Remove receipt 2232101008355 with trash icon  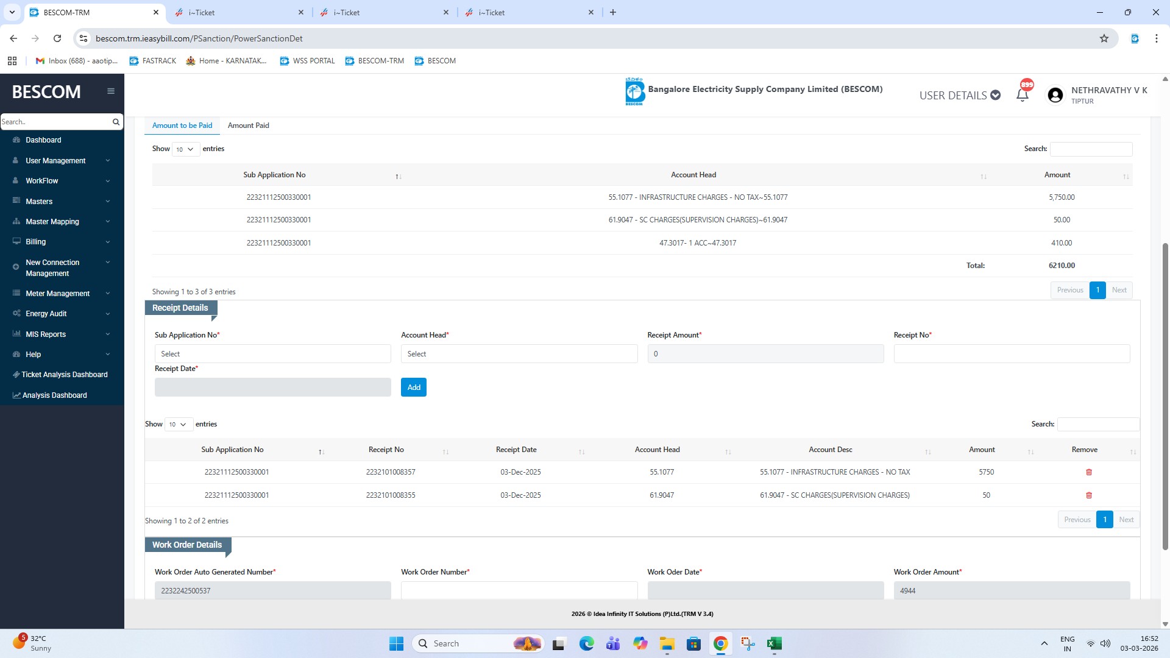(1089, 495)
